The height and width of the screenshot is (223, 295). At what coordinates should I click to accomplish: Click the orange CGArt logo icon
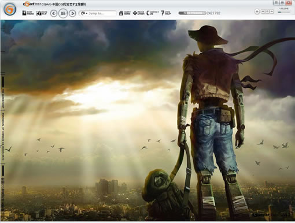[x=10, y=9]
